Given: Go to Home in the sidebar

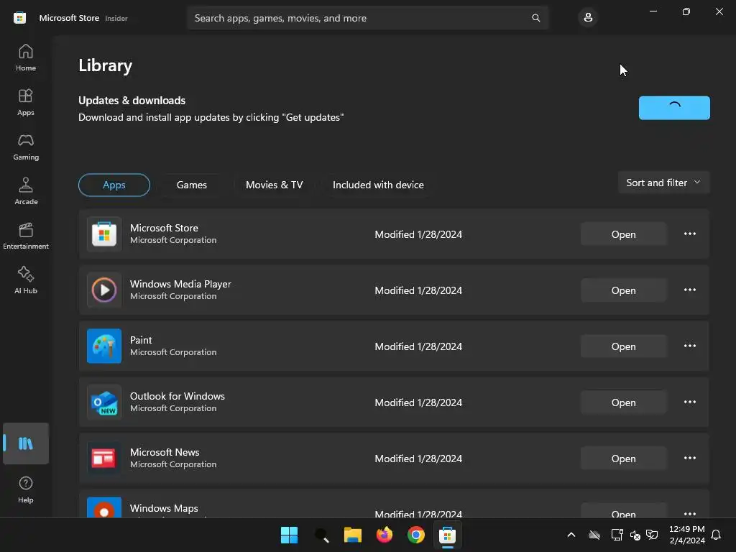Looking at the screenshot, I should tap(26, 57).
